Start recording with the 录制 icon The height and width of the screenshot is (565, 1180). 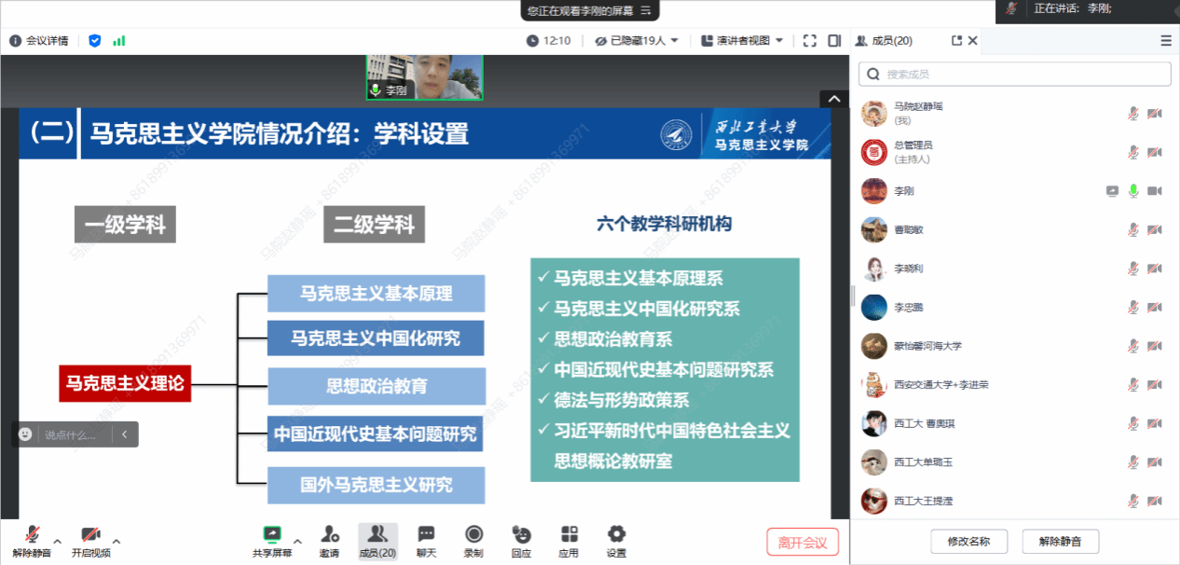tap(473, 540)
